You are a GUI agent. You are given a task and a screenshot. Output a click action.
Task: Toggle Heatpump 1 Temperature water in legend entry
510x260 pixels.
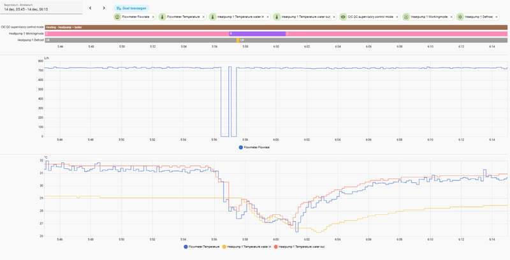coord(245,247)
